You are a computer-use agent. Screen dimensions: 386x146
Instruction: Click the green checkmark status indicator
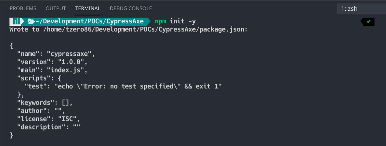(368, 22)
